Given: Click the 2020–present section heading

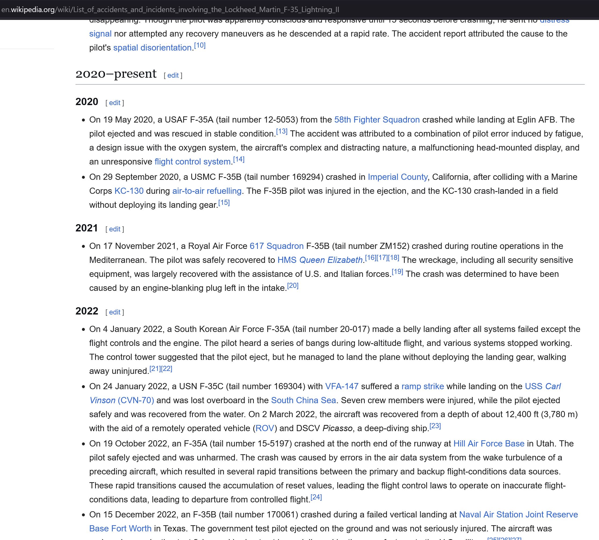Looking at the screenshot, I should [116, 74].
